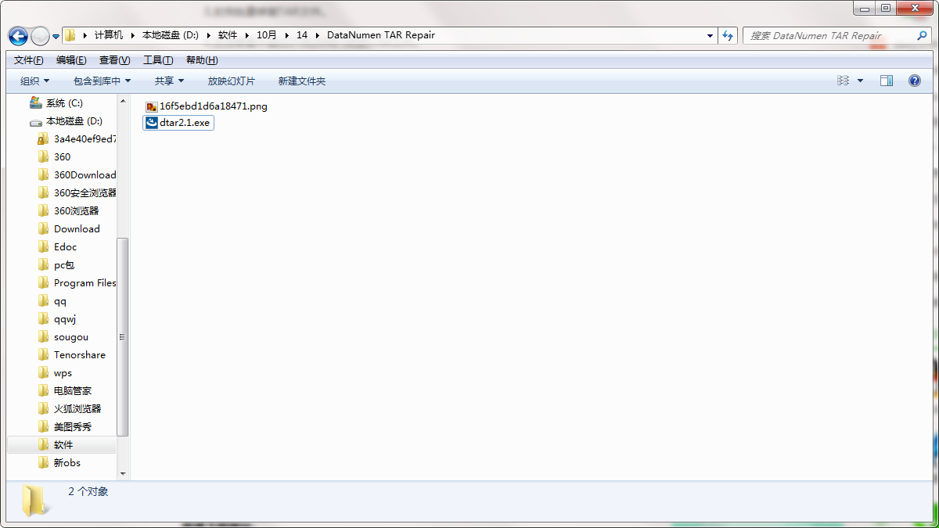
Task: Open the 编辑(E) menu
Action: [71, 60]
